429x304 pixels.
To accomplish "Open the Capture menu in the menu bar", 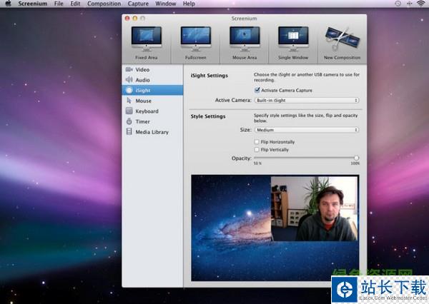I will (138, 4).
